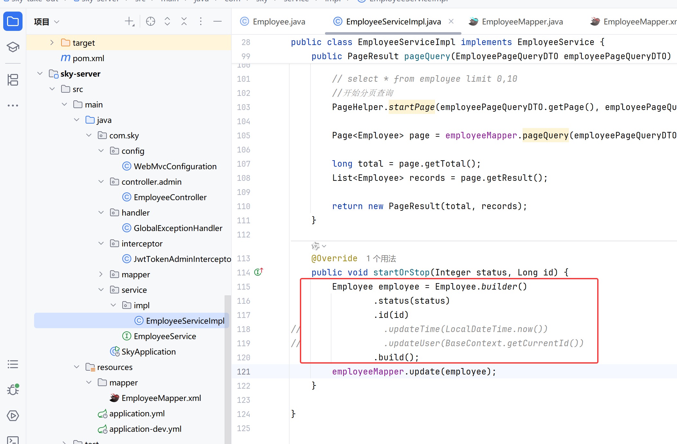Select EmployeeService interface

[x=159, y=336]
